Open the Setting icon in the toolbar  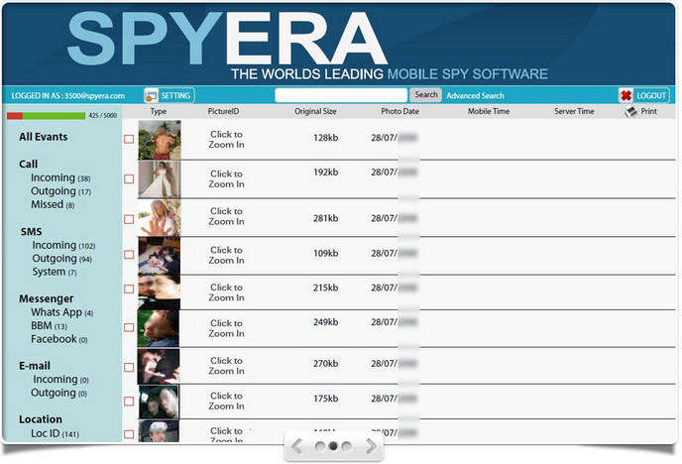pos(151,95)
